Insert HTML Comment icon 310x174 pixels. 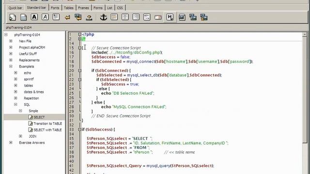coord(147,17)
